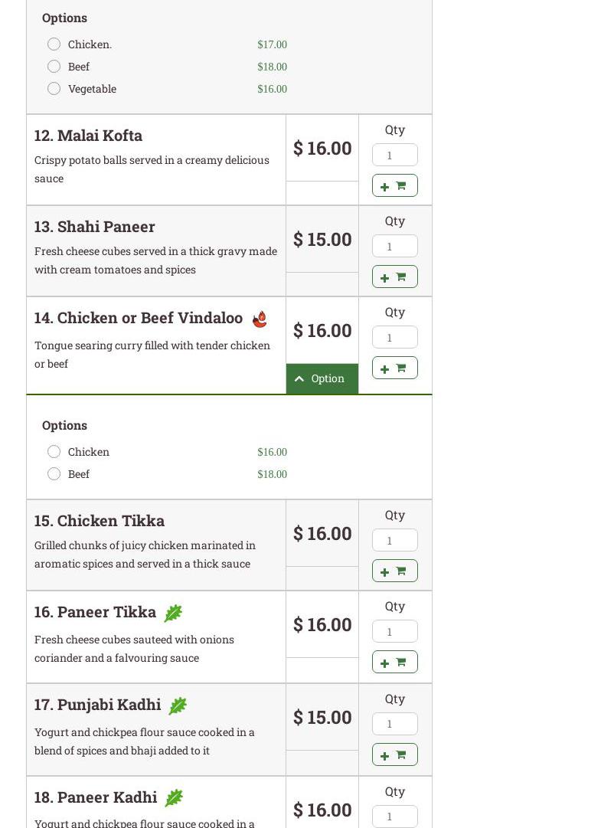Add Punjabi Kadhi to cart
Viewport: 601px width, 828px height.
tap(394, 754)
